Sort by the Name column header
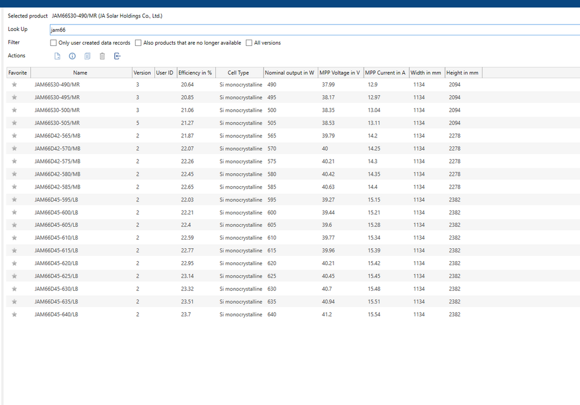 tap(80, 73)
